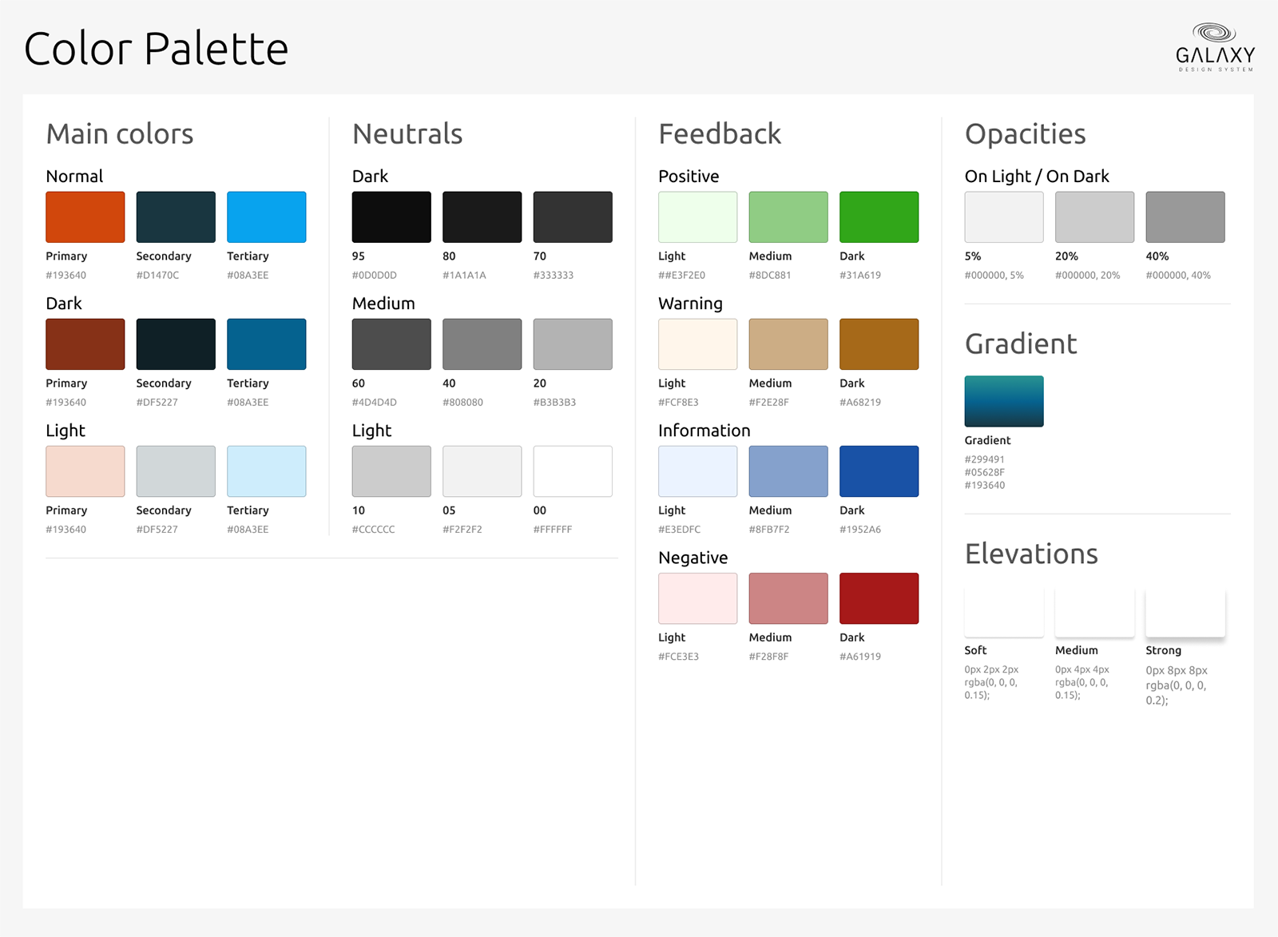Click the Information Dark blue swatch

tap(879, 471)
